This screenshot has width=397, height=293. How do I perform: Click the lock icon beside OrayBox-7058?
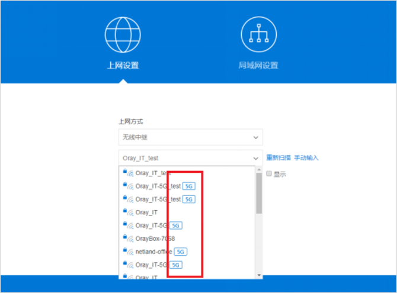[x=125, y=237]
